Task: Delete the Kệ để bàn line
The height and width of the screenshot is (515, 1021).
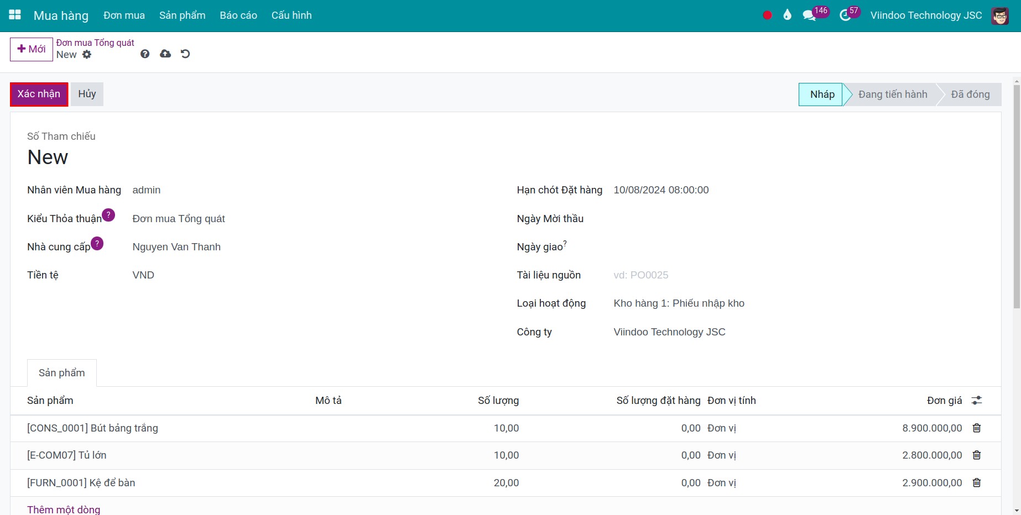Action: [x=977, y=482]
